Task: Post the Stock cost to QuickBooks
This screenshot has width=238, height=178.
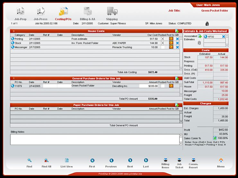Action: click(171, 43)
